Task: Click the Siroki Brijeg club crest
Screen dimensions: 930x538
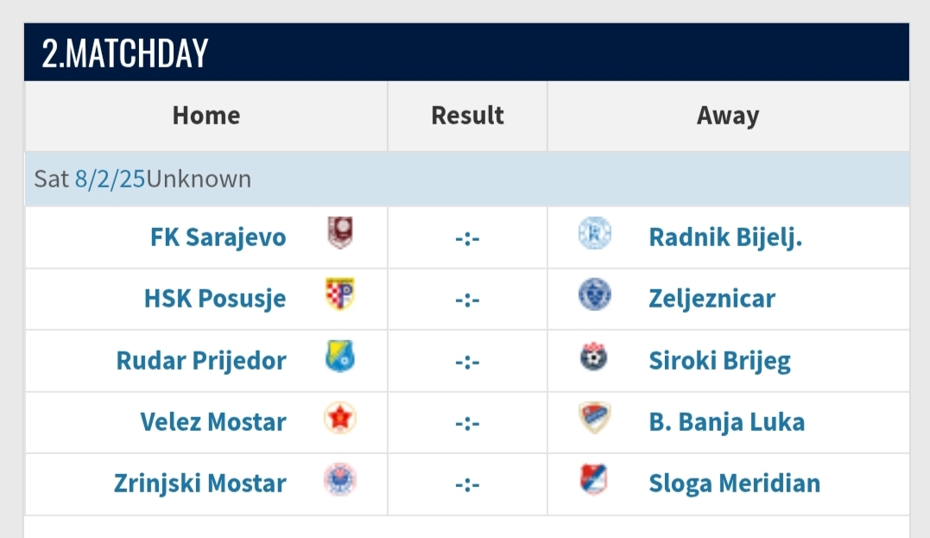Action: click(594, 356)
